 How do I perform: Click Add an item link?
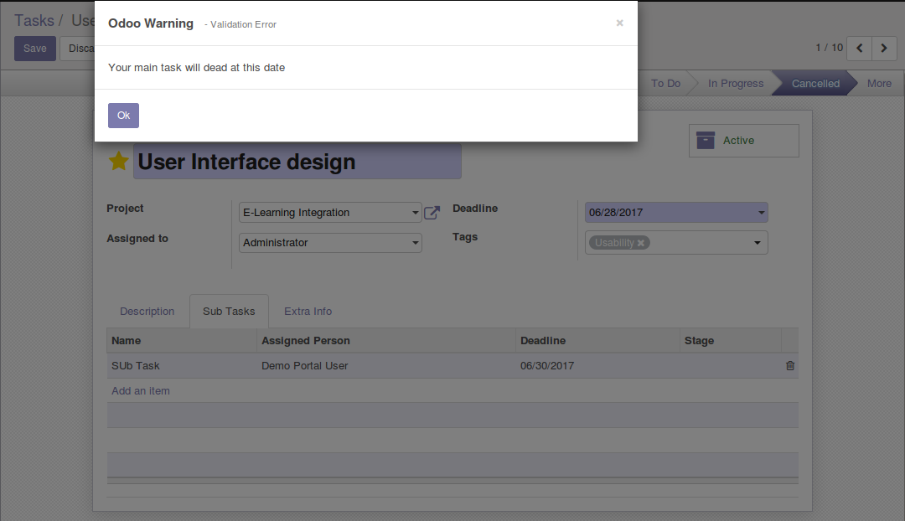pos(141,391)
